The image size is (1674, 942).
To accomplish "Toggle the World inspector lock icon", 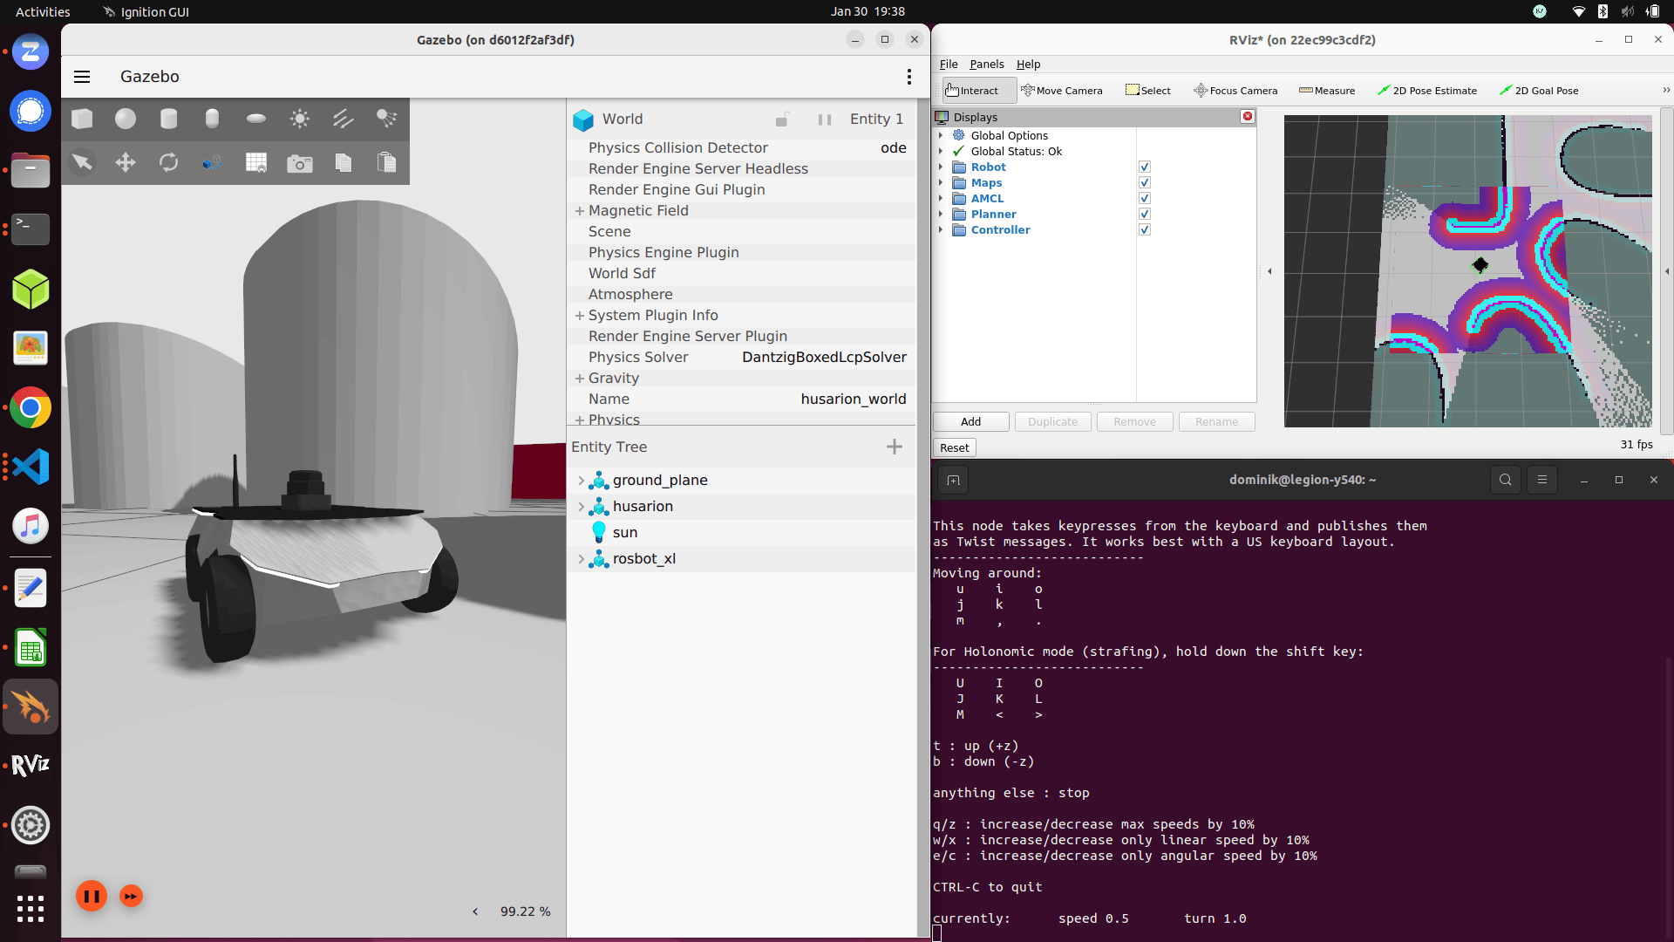I will [x=782, y=119].
